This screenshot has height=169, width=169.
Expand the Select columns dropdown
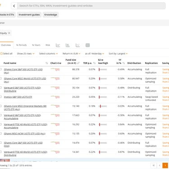pos(48,54)
